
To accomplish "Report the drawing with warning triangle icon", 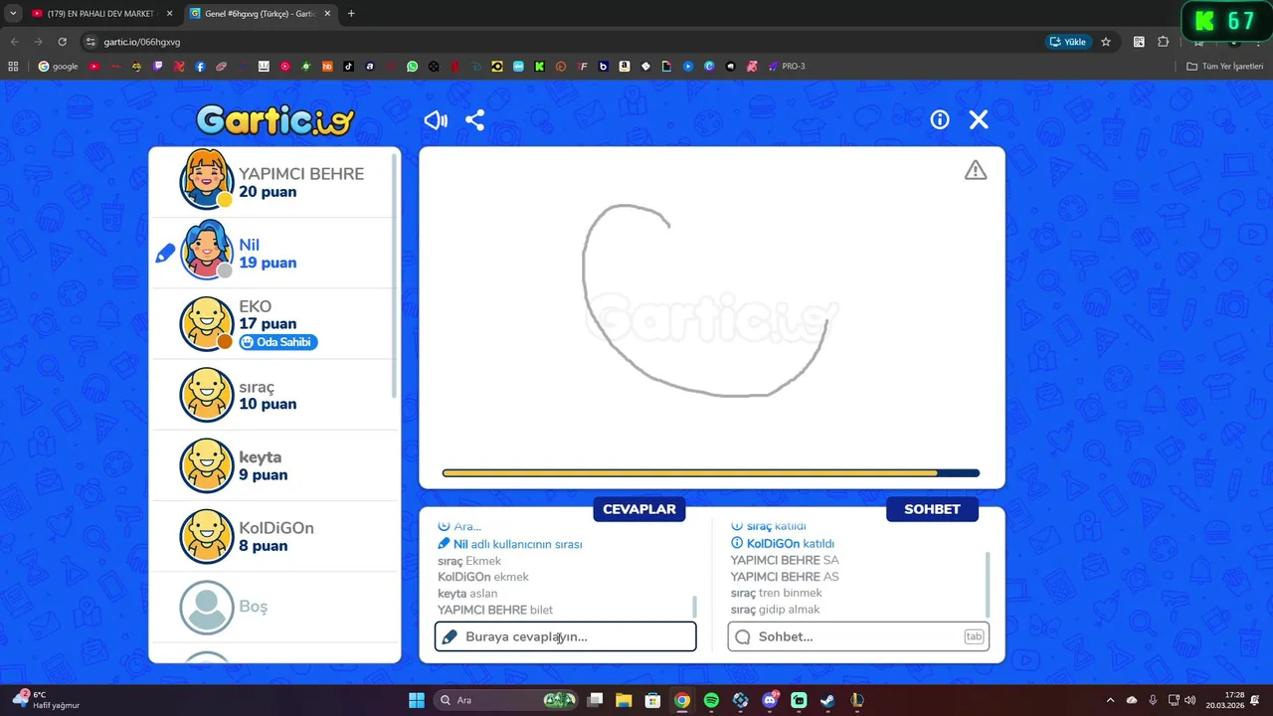I will point(976,170).
